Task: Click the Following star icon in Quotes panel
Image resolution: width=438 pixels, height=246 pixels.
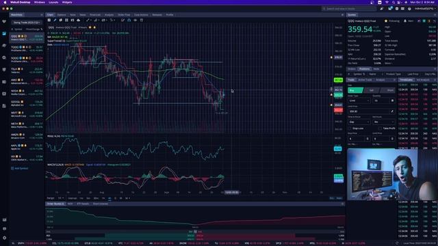Action: (x=386, y=21)
